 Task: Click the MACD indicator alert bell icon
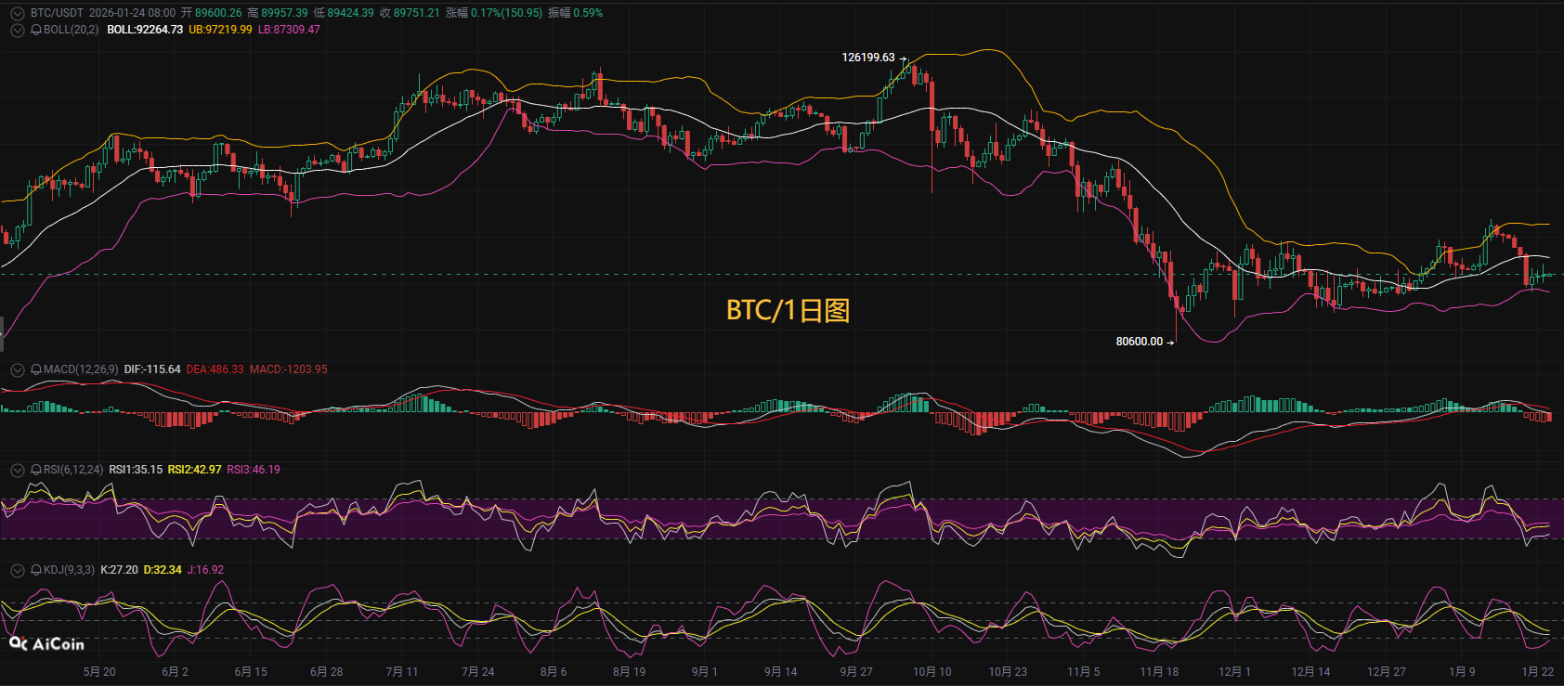36,369
